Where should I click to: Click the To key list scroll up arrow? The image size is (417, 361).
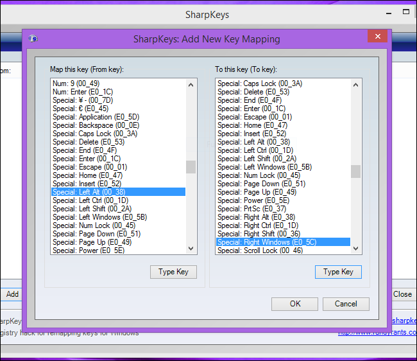pos(355,85)
